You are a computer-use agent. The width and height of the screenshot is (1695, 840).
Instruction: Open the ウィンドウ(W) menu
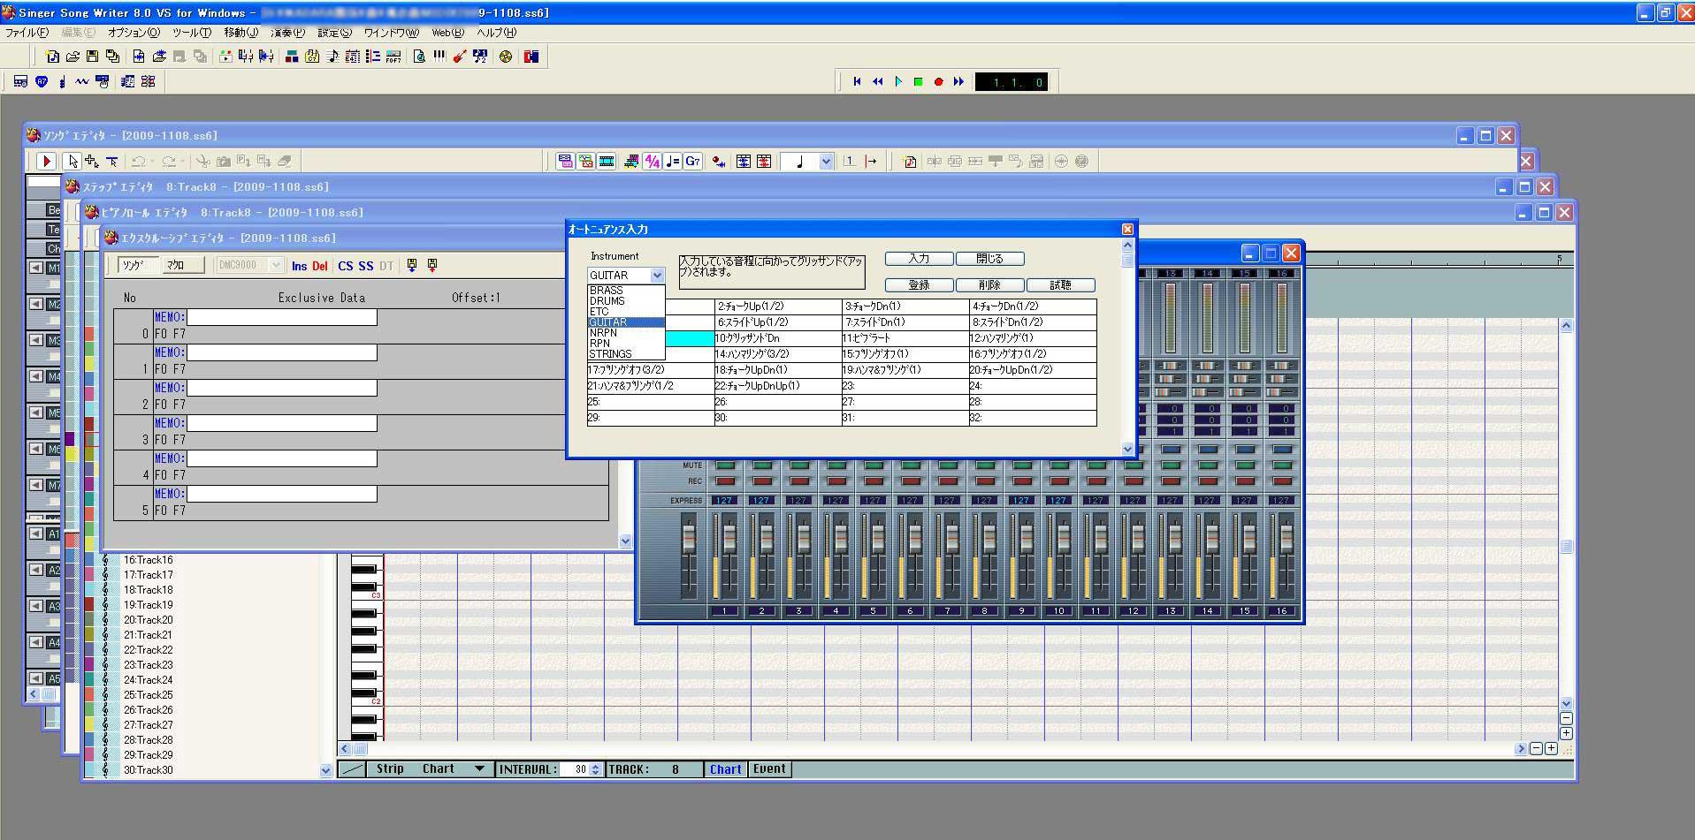tap(391, 33)
